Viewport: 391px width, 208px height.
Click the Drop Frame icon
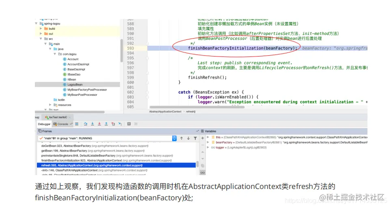click(x=113, y=124)
